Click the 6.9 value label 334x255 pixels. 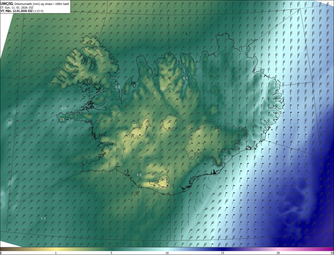pos(64,108)
